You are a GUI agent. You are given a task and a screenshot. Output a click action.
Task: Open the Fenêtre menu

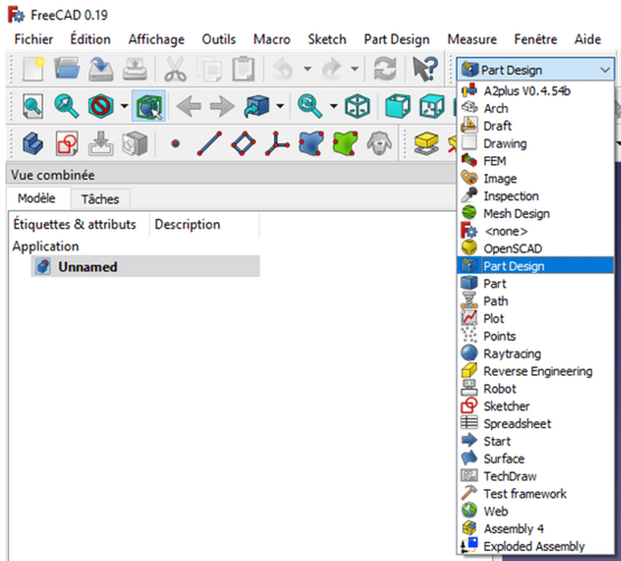click(535, 39)
